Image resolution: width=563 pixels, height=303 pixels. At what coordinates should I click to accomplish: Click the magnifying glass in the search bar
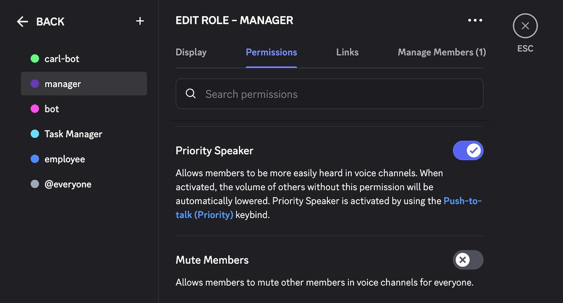point(190,94)
